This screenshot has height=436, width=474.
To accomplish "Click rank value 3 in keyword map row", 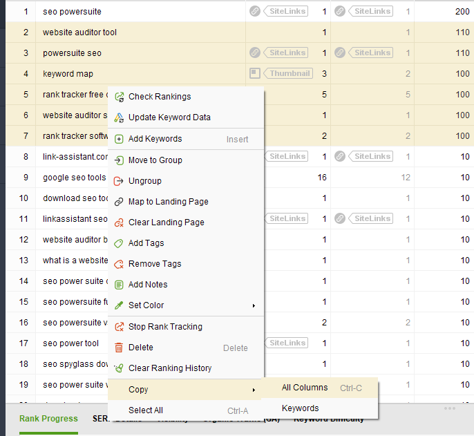I will (324, 74).
